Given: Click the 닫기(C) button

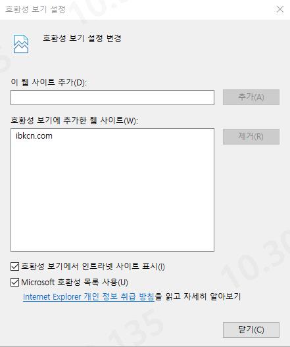Looking at the screenshot, I should pos(251,330).
